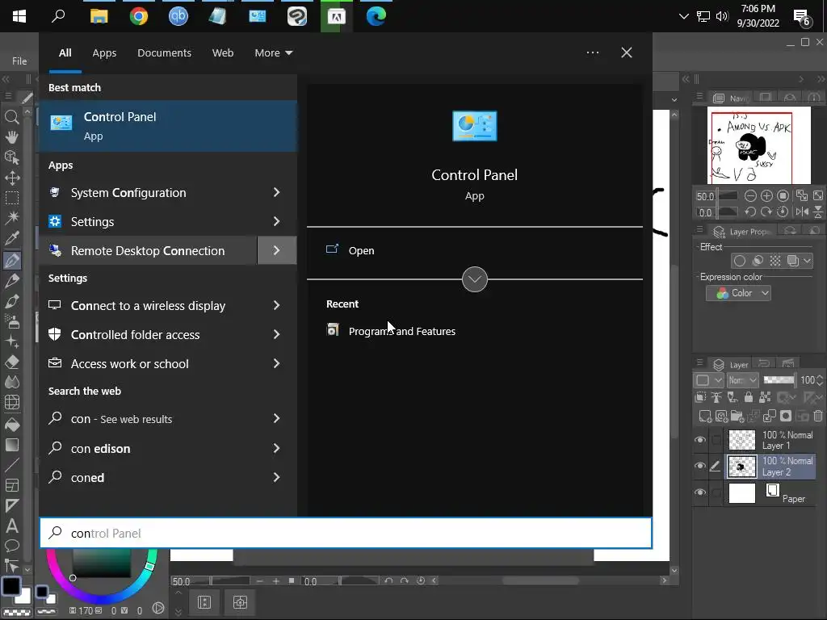The height and width of the screenshot is (620, 827).
Task: Hide Layer 2 with eye icon
Action: (x=700, y=466)
